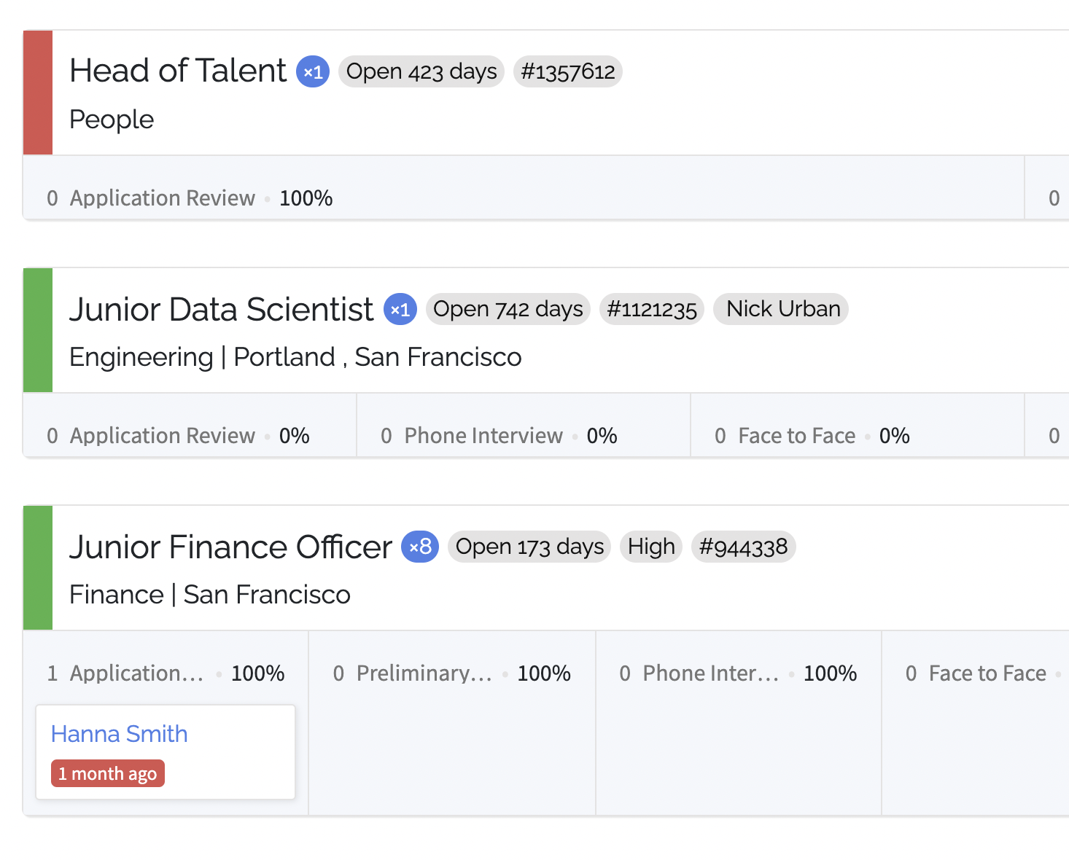Click the ×8 openings badge on Junior Finance Officer
This screenshot has height=860, width=1069.
pyautogui.click(x=420, y=547)
